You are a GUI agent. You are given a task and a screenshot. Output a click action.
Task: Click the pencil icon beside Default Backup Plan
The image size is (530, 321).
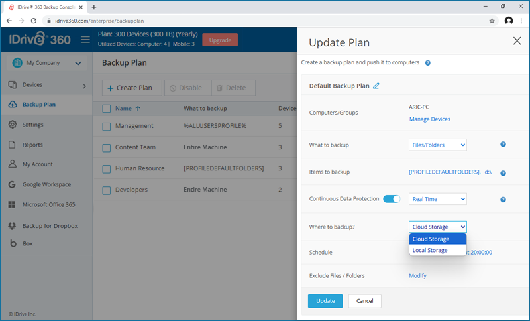pyautogui.click(x=376, y=86)
